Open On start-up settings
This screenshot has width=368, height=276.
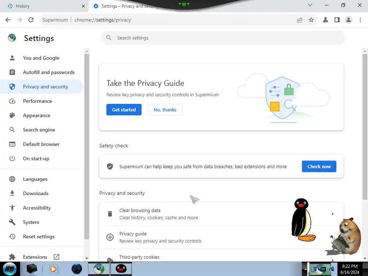pos(42,158)
